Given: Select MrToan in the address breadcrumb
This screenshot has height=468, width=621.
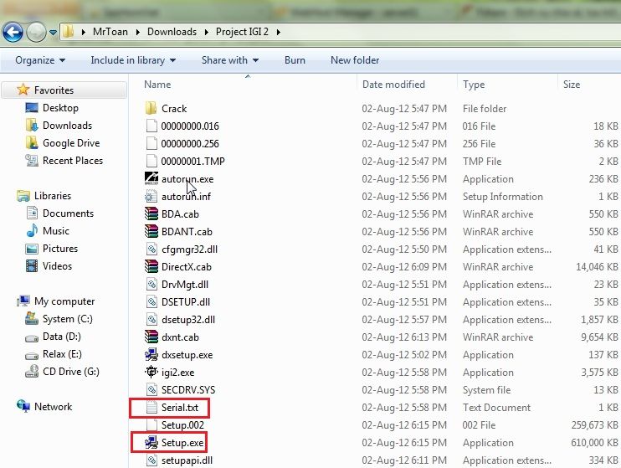Looking at the screenshot, I should pos(110,32).
